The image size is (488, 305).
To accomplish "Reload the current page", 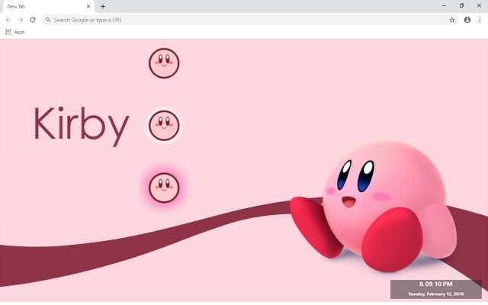I will tap(33, 20).
